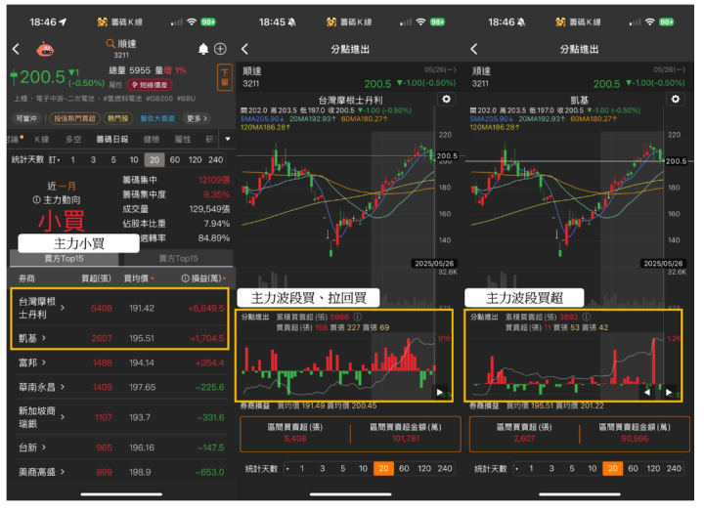The height and width of the screenshot is (511, 704).
Task: Tap the price alert bell icon
Action: [203, 49]
